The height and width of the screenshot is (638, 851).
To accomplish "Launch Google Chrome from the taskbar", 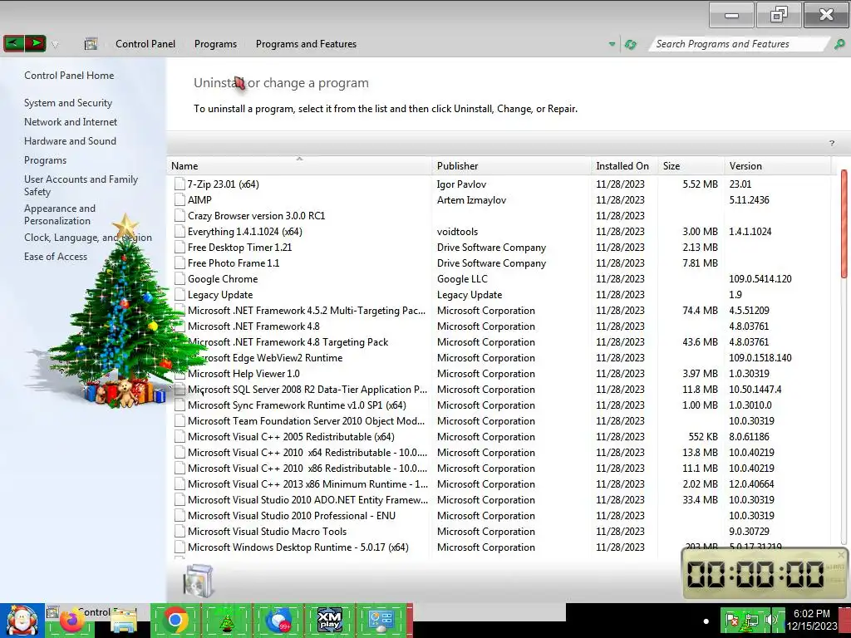I will pyautogui.click(x=175, y=620).
